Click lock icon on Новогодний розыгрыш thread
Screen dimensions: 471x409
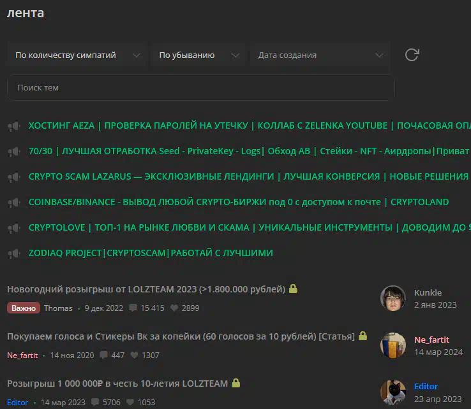293,289
